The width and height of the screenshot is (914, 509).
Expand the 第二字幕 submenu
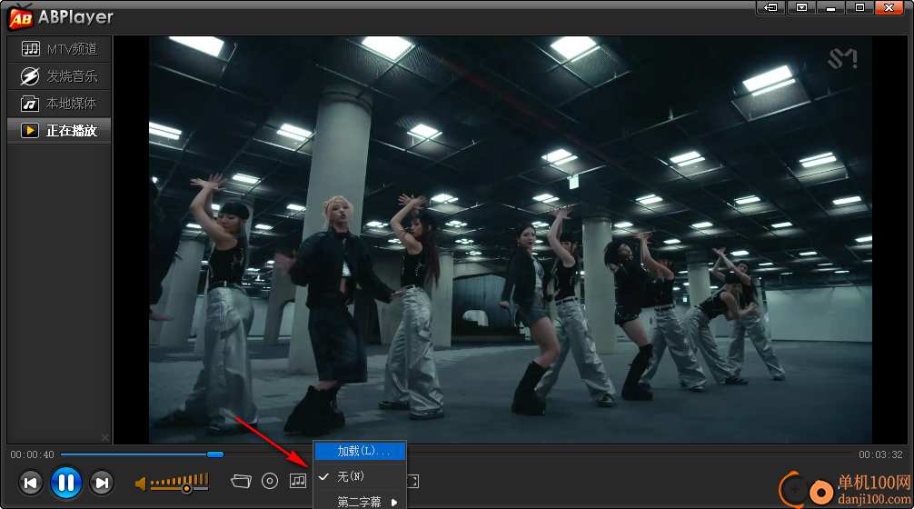point(360,502)
